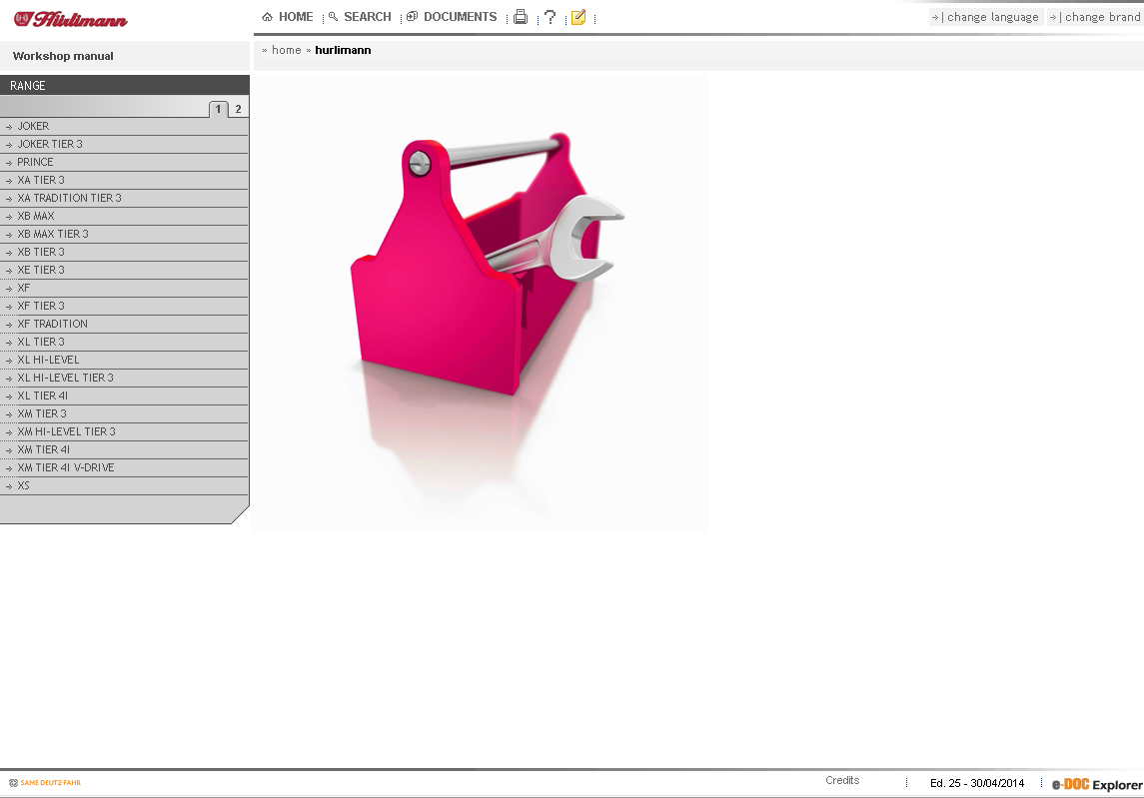
Task: Select the JOKER range
Action: (124, 126)
